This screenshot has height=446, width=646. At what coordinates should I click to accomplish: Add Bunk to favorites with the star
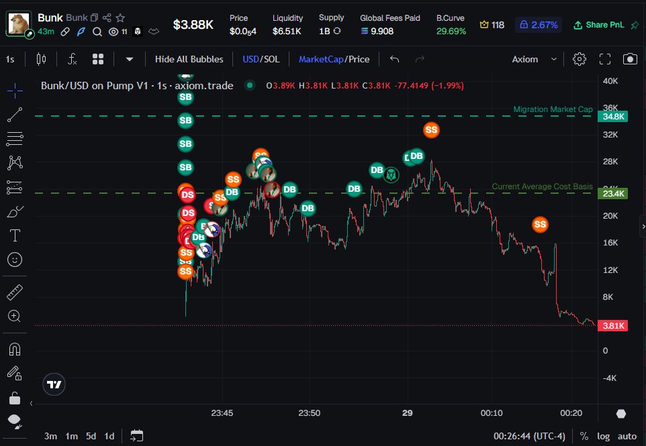(x=120, y=17)
